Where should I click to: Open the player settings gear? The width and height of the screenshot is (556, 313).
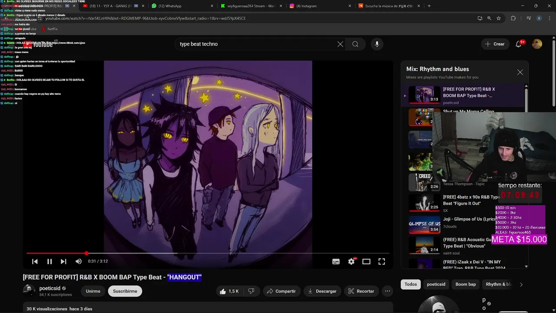351,261
